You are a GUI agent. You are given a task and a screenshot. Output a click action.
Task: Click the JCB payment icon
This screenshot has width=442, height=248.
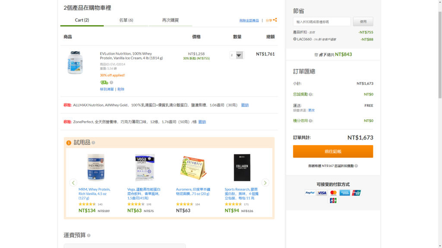(333, 201)
